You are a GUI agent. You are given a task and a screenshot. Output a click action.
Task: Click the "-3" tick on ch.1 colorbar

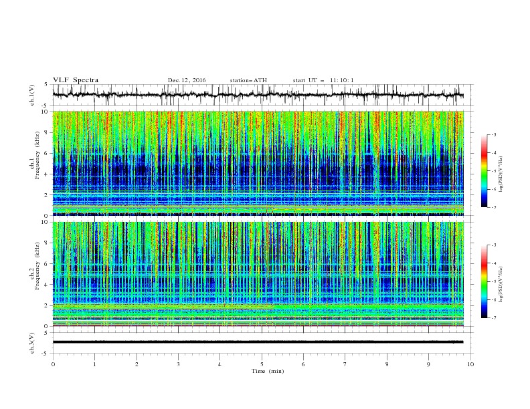tap(494, 134)
